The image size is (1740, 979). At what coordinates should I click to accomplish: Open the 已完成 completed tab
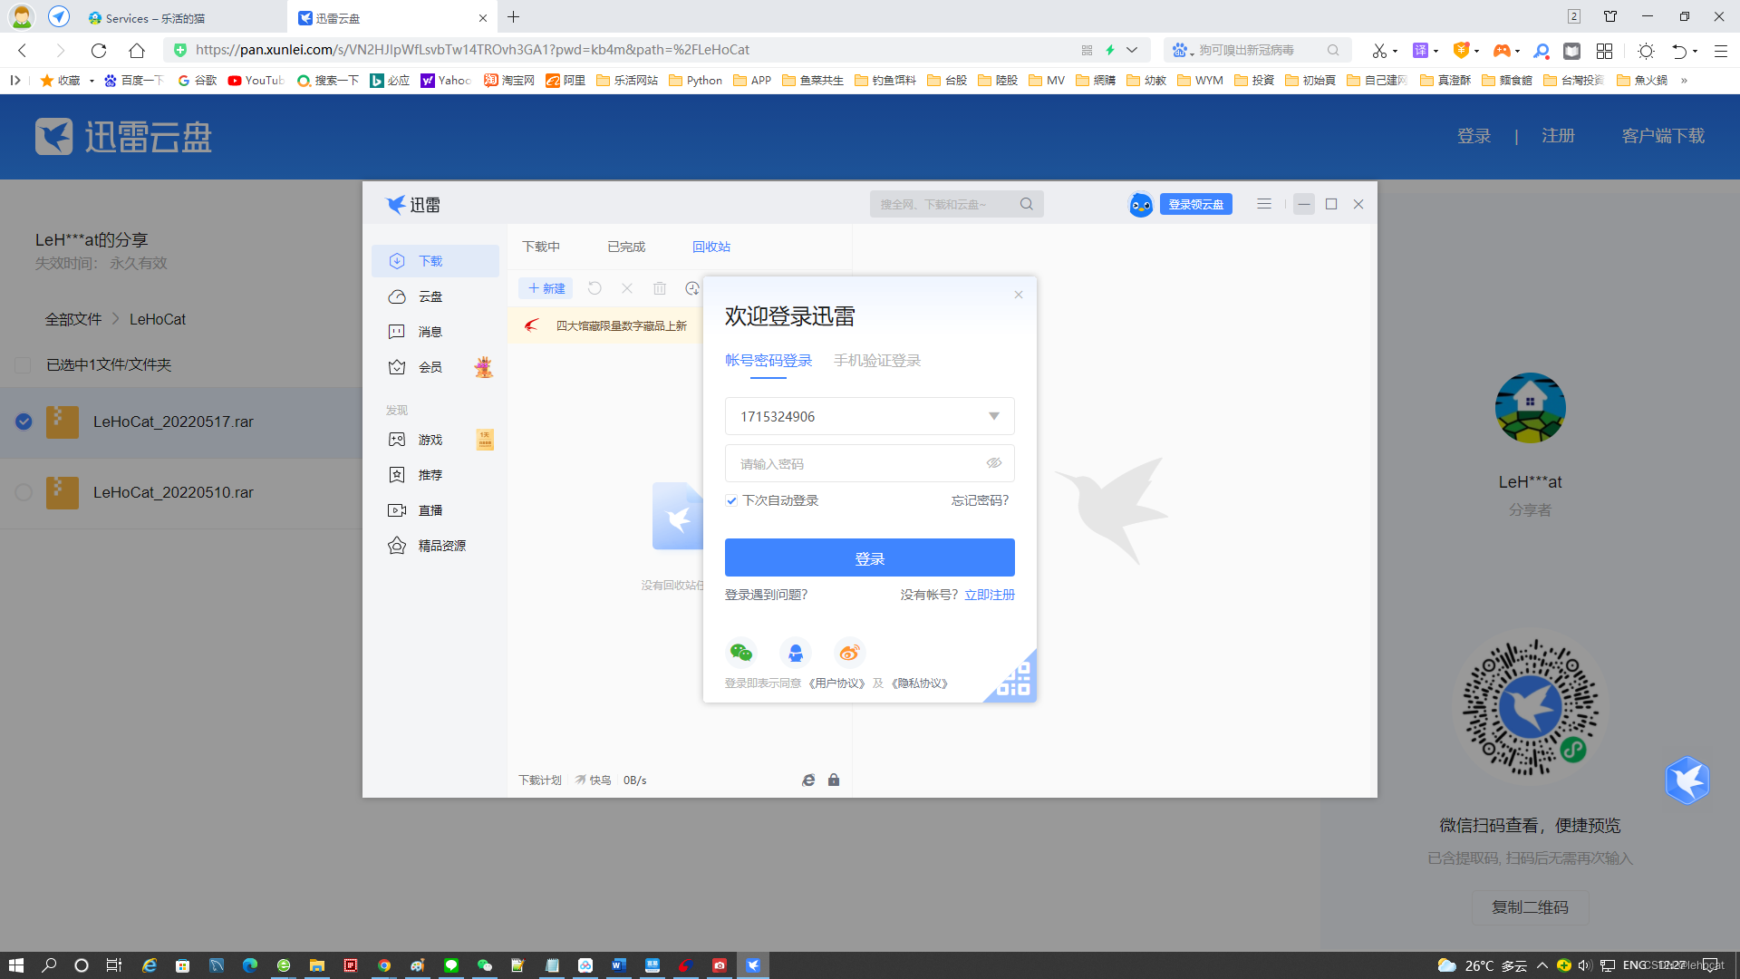click(x=625, y=247)
